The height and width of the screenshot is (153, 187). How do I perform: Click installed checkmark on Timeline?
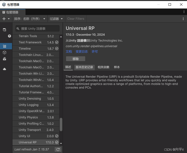coord(57,48)
